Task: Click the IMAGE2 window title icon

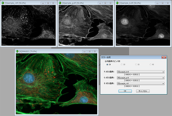Action: coord(17,51)
